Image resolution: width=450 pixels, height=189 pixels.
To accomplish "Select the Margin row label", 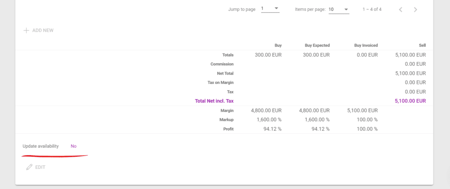I will [x=227, y=111].
